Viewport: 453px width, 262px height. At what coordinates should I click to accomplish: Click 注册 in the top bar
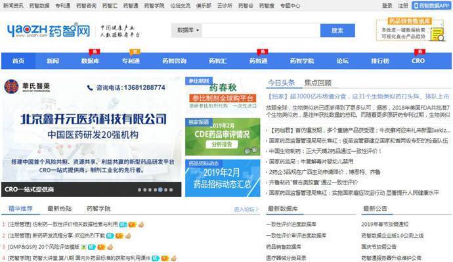402,5
